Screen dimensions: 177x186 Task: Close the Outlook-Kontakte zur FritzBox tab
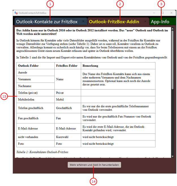[83, 21]
